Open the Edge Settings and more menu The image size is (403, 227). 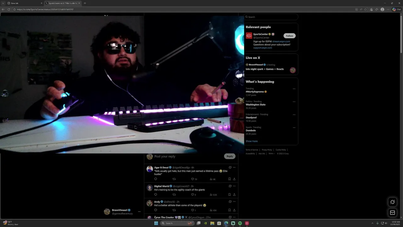[x=388, y=9]
